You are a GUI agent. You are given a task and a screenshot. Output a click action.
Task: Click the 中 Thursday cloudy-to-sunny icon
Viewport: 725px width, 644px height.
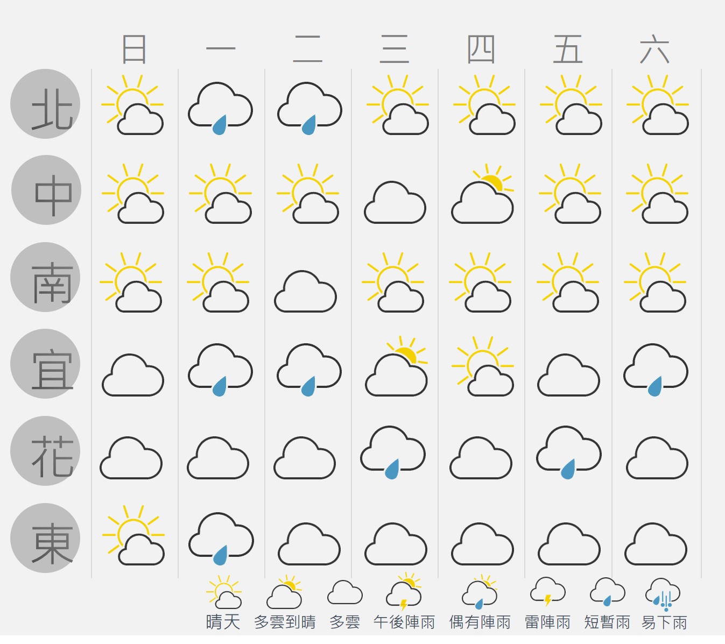pos(483,194)
